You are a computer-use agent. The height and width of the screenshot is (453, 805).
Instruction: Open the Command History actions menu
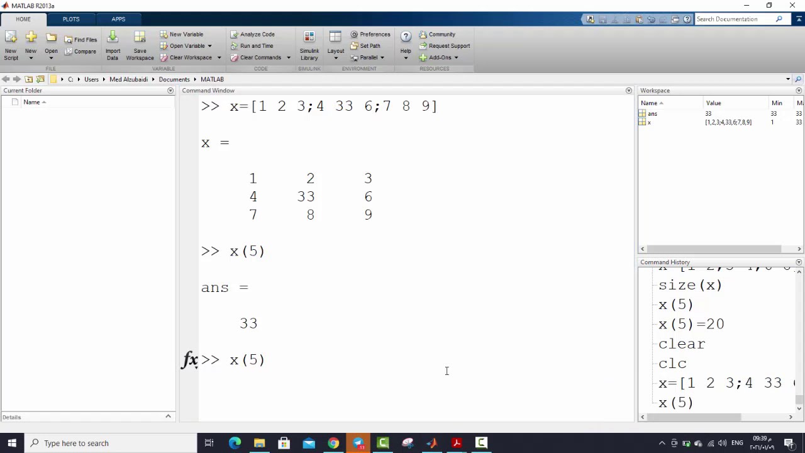click(799, 262)
